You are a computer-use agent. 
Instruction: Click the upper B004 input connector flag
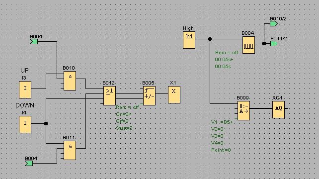pos(34,42)
